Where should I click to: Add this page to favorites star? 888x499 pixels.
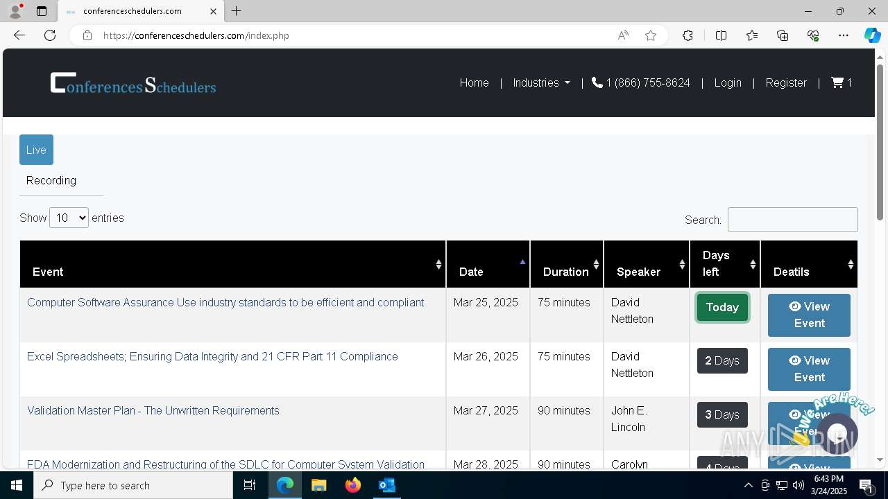pos(651,35)
